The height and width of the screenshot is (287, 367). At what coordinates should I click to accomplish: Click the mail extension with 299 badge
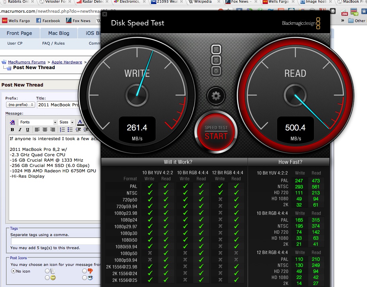tap(344, 12)
